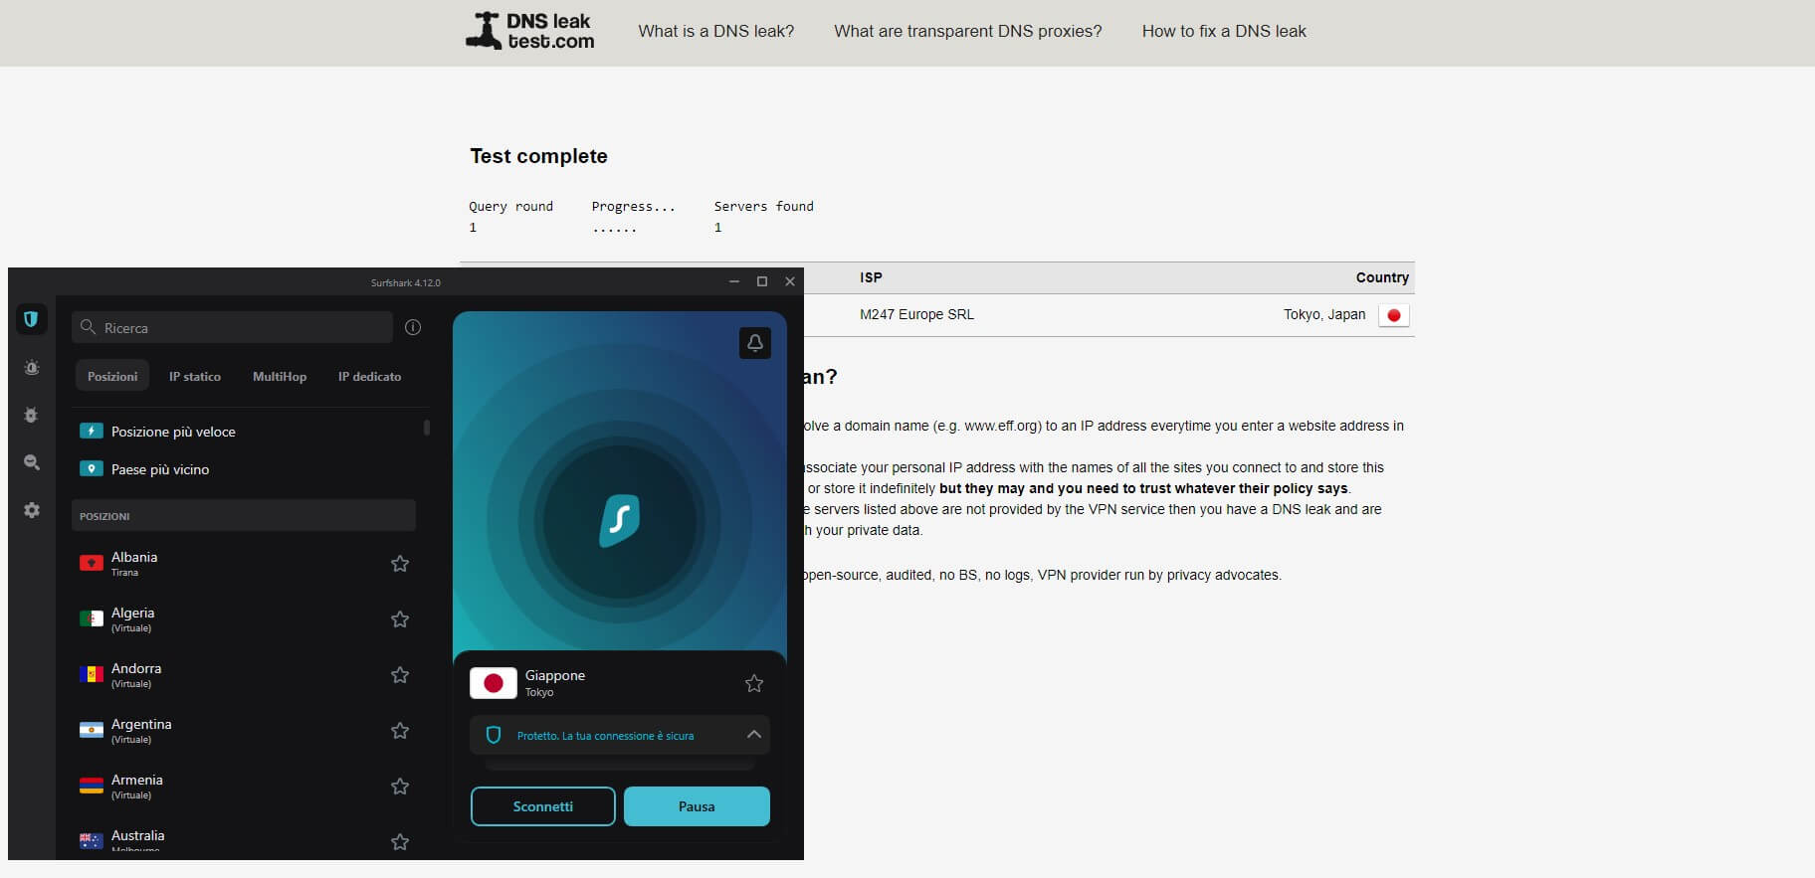1815x878 pixels.
Task: Click the ISP column header
Action: 871,277
